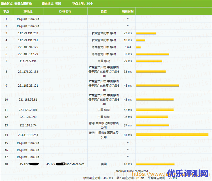Click the 48 ms response bar

click(x=157, y=85)
